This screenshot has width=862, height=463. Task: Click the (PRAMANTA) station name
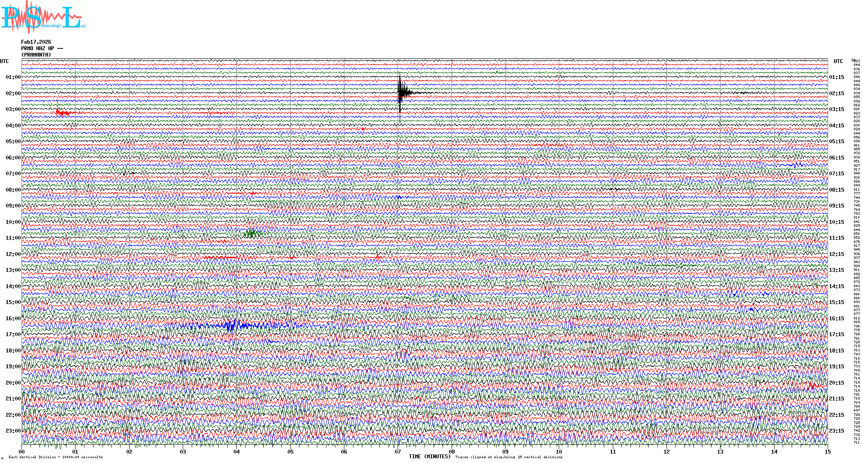pos(36,55)
